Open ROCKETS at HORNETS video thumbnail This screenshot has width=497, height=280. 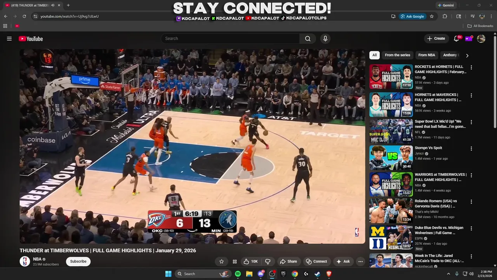pyautogui.click(x=391, y=77)
